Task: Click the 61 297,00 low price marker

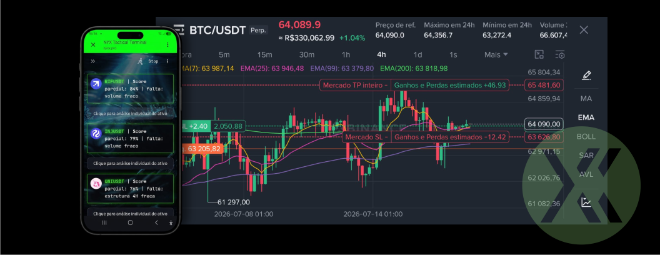Action: coord(233,202)
